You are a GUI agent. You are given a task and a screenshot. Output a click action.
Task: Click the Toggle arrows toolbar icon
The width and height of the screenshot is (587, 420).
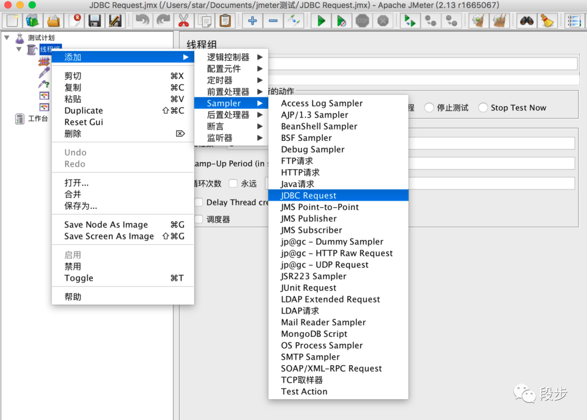point(293,21)
